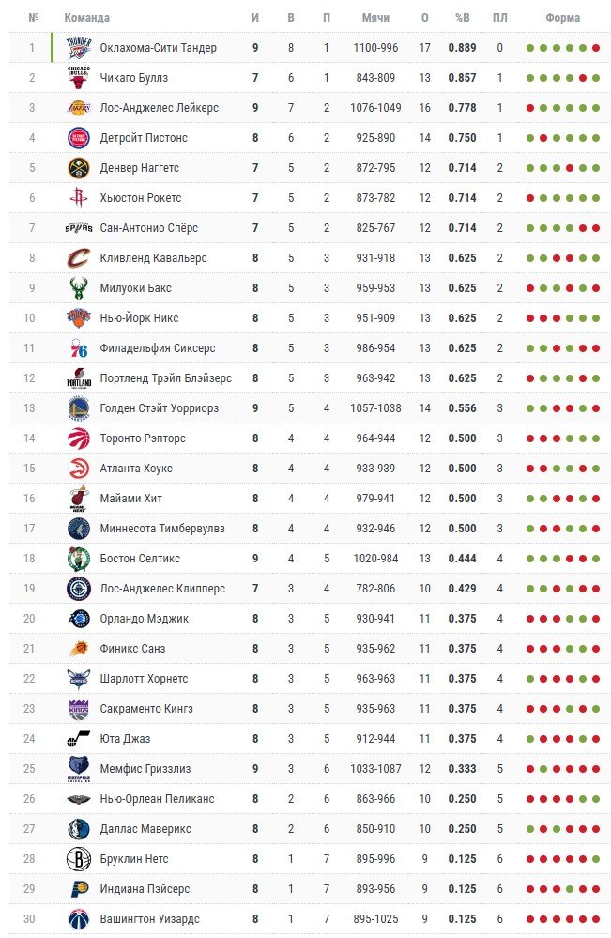This screenshot has height=938, width=611.
Task: Click the Boston Celtics logo icon
Action: click(x=79, y=559)
